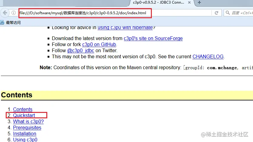This screenshot has width=253, height=142.
Task: Open the Most Visited bookmarks icon
Action: tap(2, 22)
